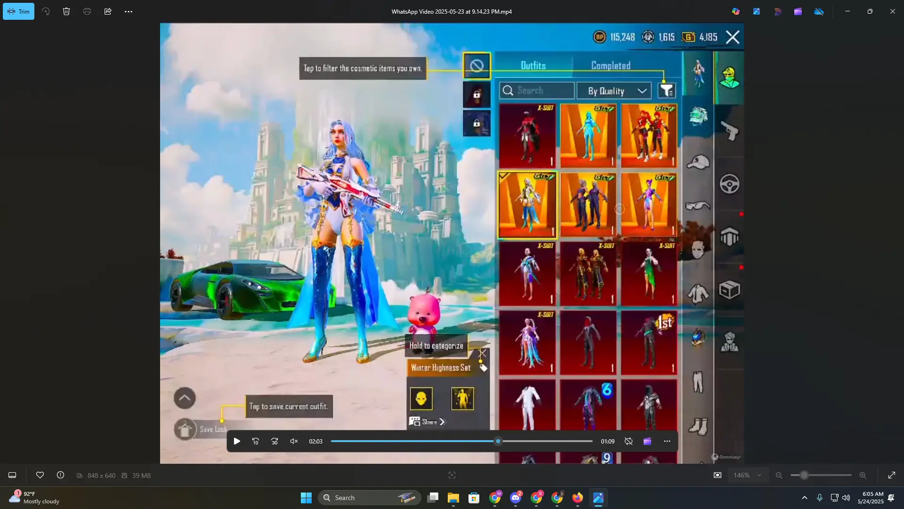Click the remove outfit slot icon
The width and height of the screenshot is (904, 509).
click(476, 66)
